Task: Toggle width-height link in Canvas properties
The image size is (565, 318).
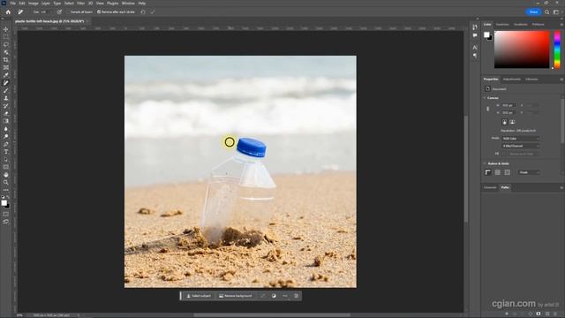Action: click(x=487, y=109)
